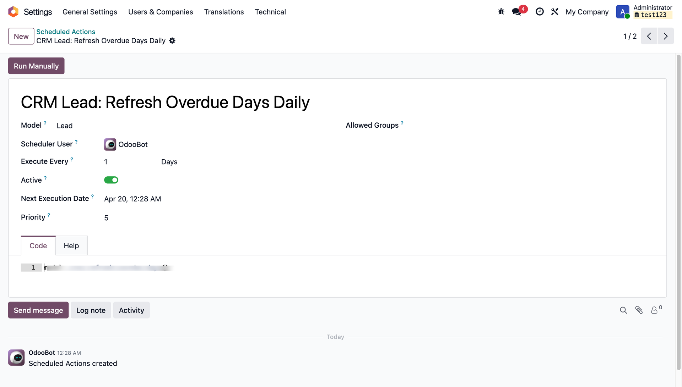Open the Technical menu

pos(270,12)
